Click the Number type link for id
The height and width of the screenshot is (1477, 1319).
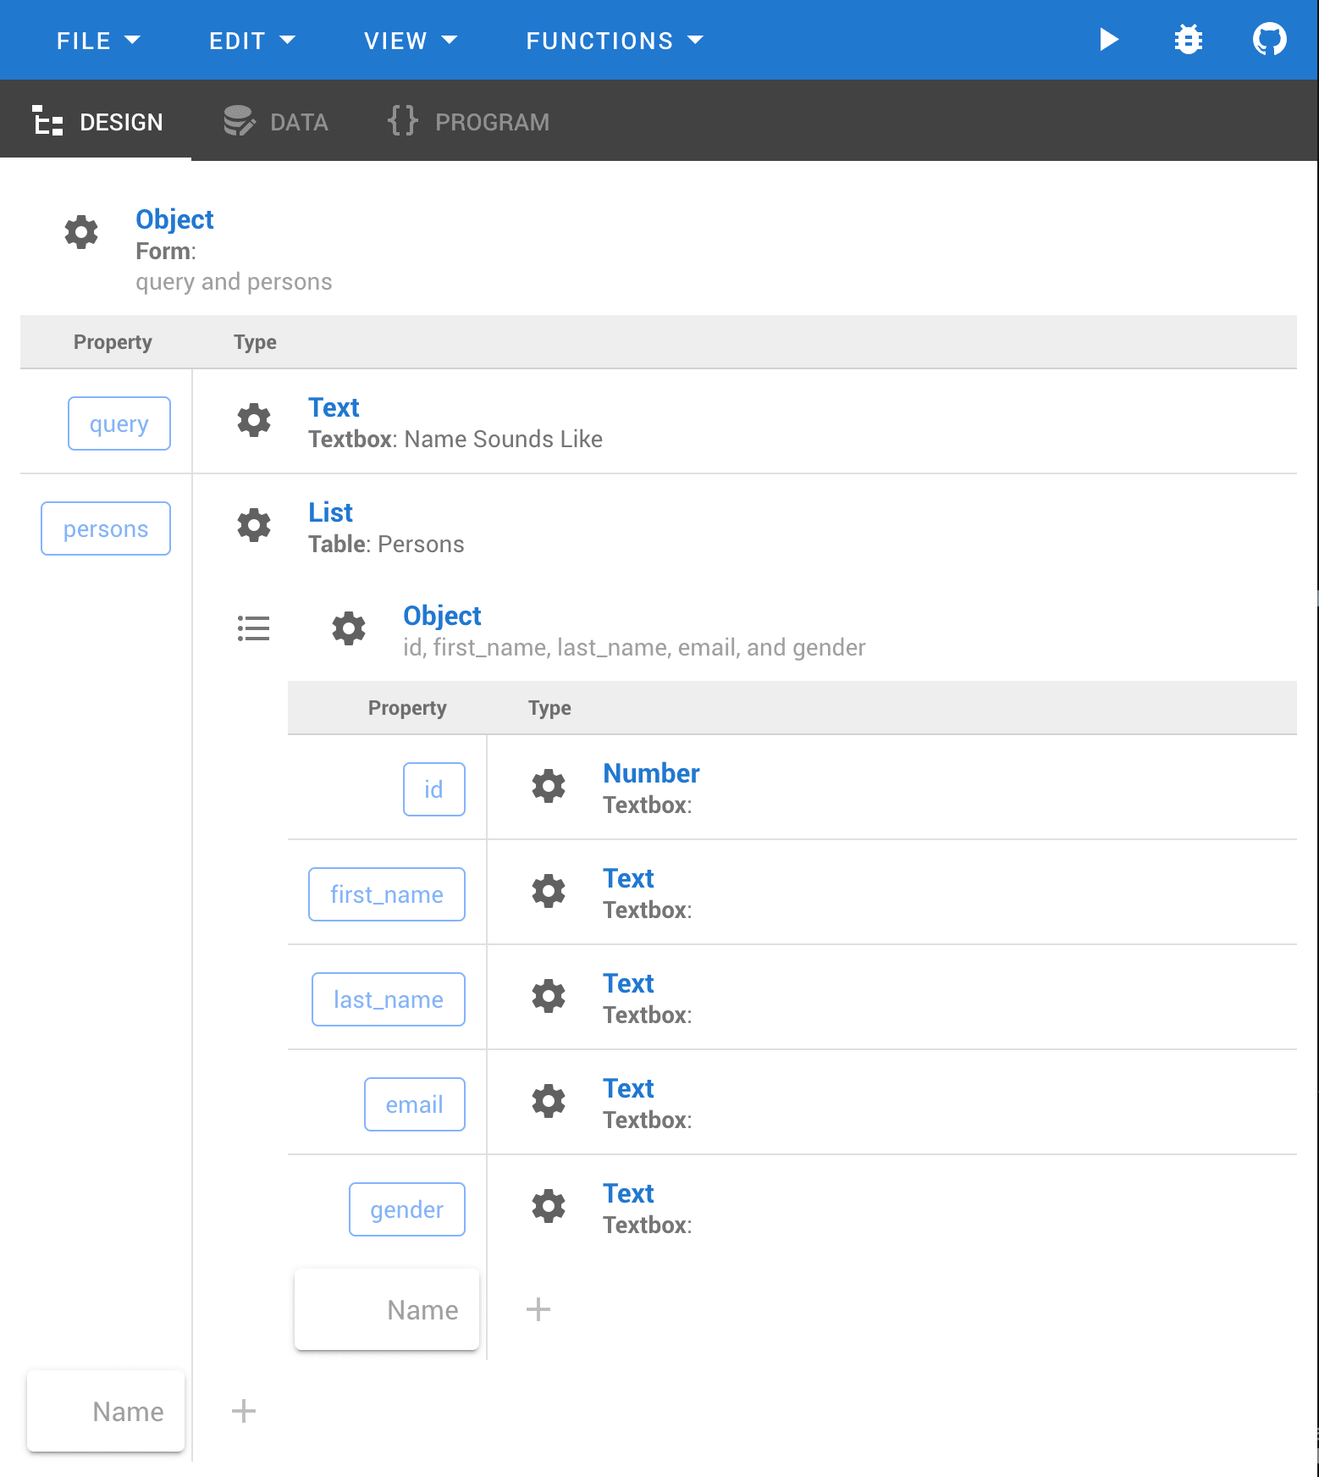point(651,773)
